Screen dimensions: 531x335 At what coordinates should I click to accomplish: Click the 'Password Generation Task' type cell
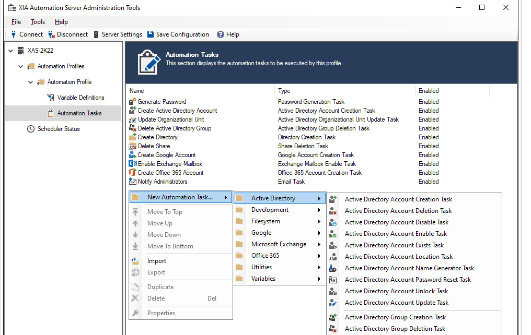pyautogui.click(x=311, y=102)
